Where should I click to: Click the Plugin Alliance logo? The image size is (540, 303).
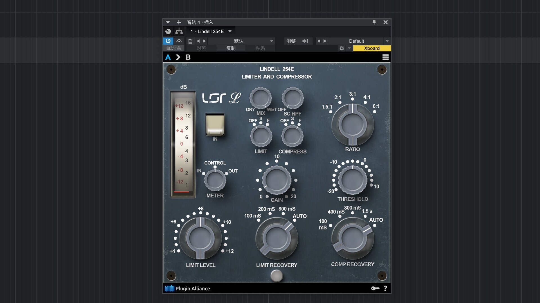pos(187,288)
